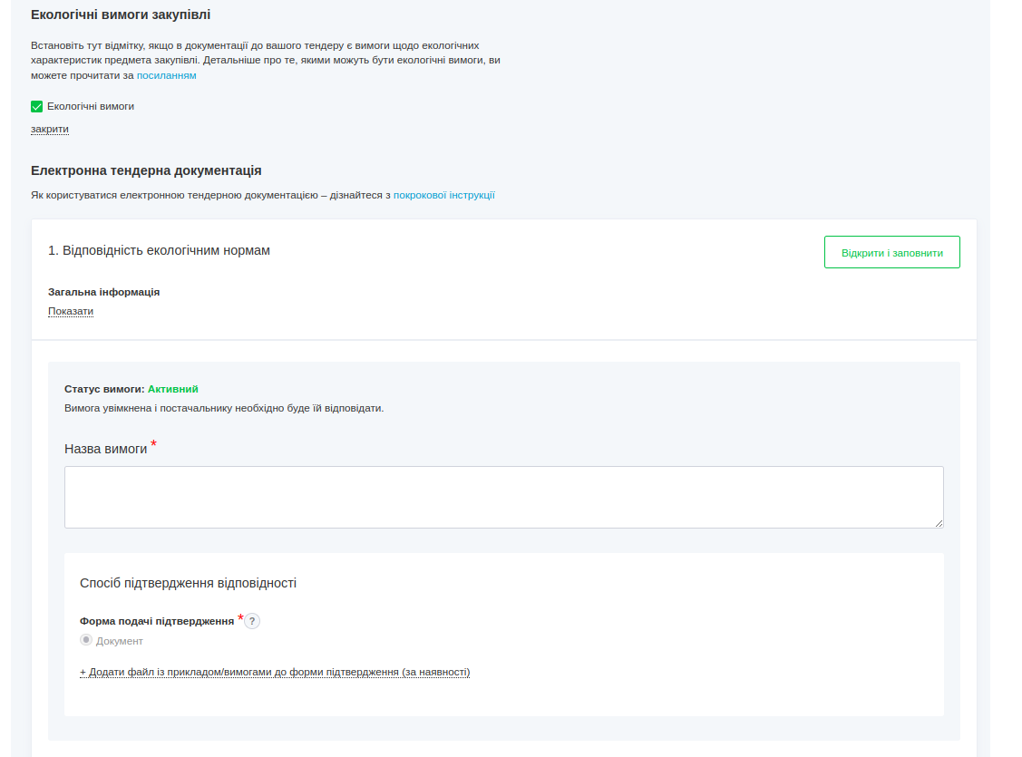Screen dimensions: 1022x757
Task: Collapse the section with закрити link
Action: (50, 129)
